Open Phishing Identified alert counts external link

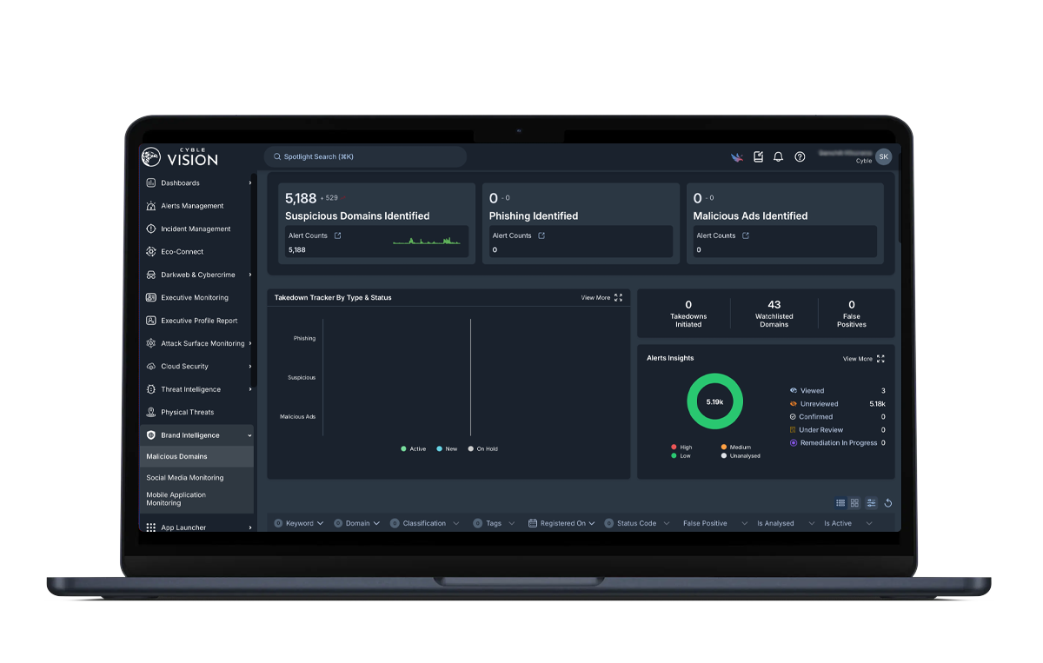point(541,235)
